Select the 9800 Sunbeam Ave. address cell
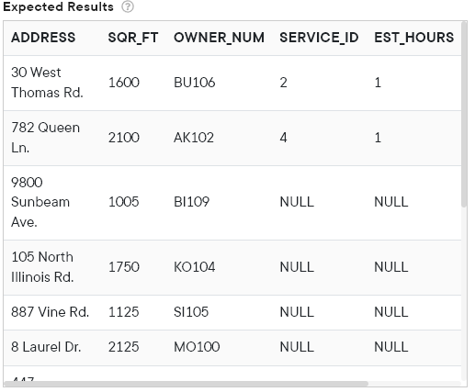The image size is (475, 392). point(40,203)
